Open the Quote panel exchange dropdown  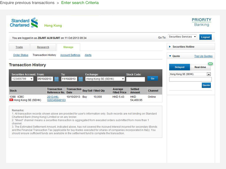click(x=190, y=74)
